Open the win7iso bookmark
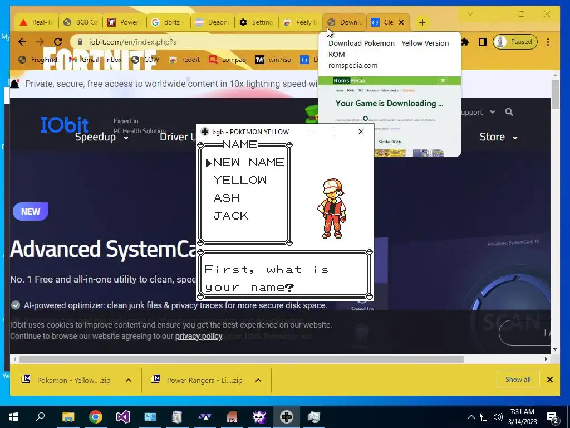570x428 pixels. click(273, 59)
